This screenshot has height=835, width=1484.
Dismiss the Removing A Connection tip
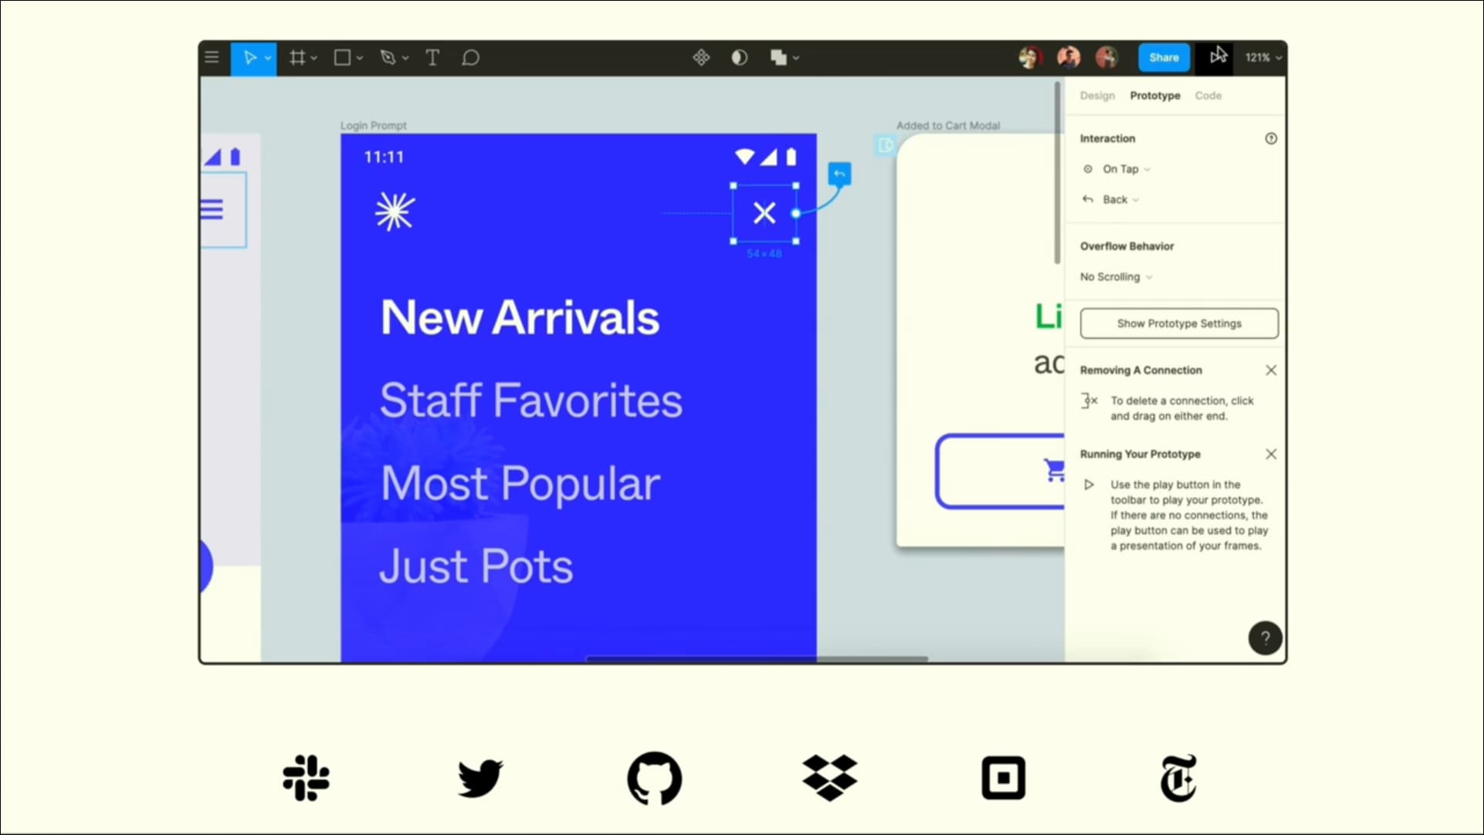(1271, 370)
